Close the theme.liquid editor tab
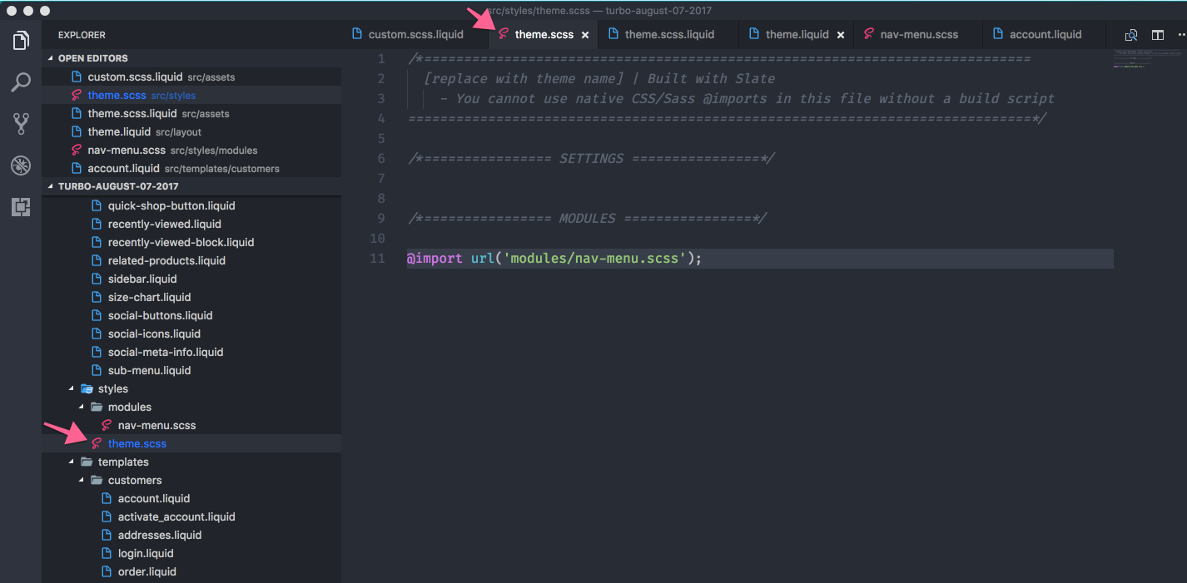This screenshot has width=1187, height=583. (x=841, y=35)
